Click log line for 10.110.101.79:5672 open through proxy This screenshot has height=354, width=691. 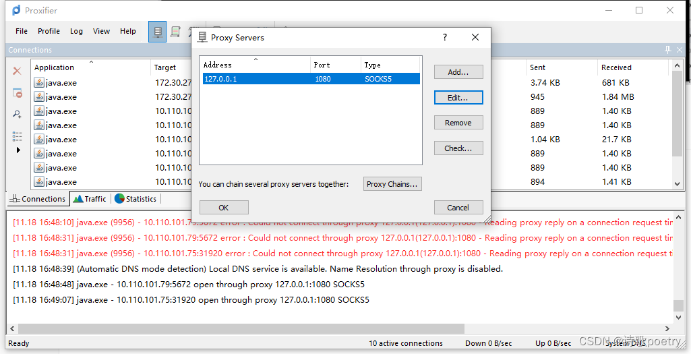click(189, 285)
